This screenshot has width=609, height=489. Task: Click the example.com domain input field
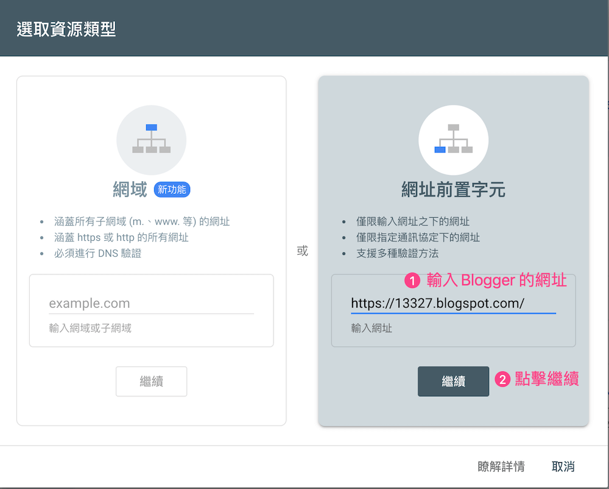coord(152,304)
